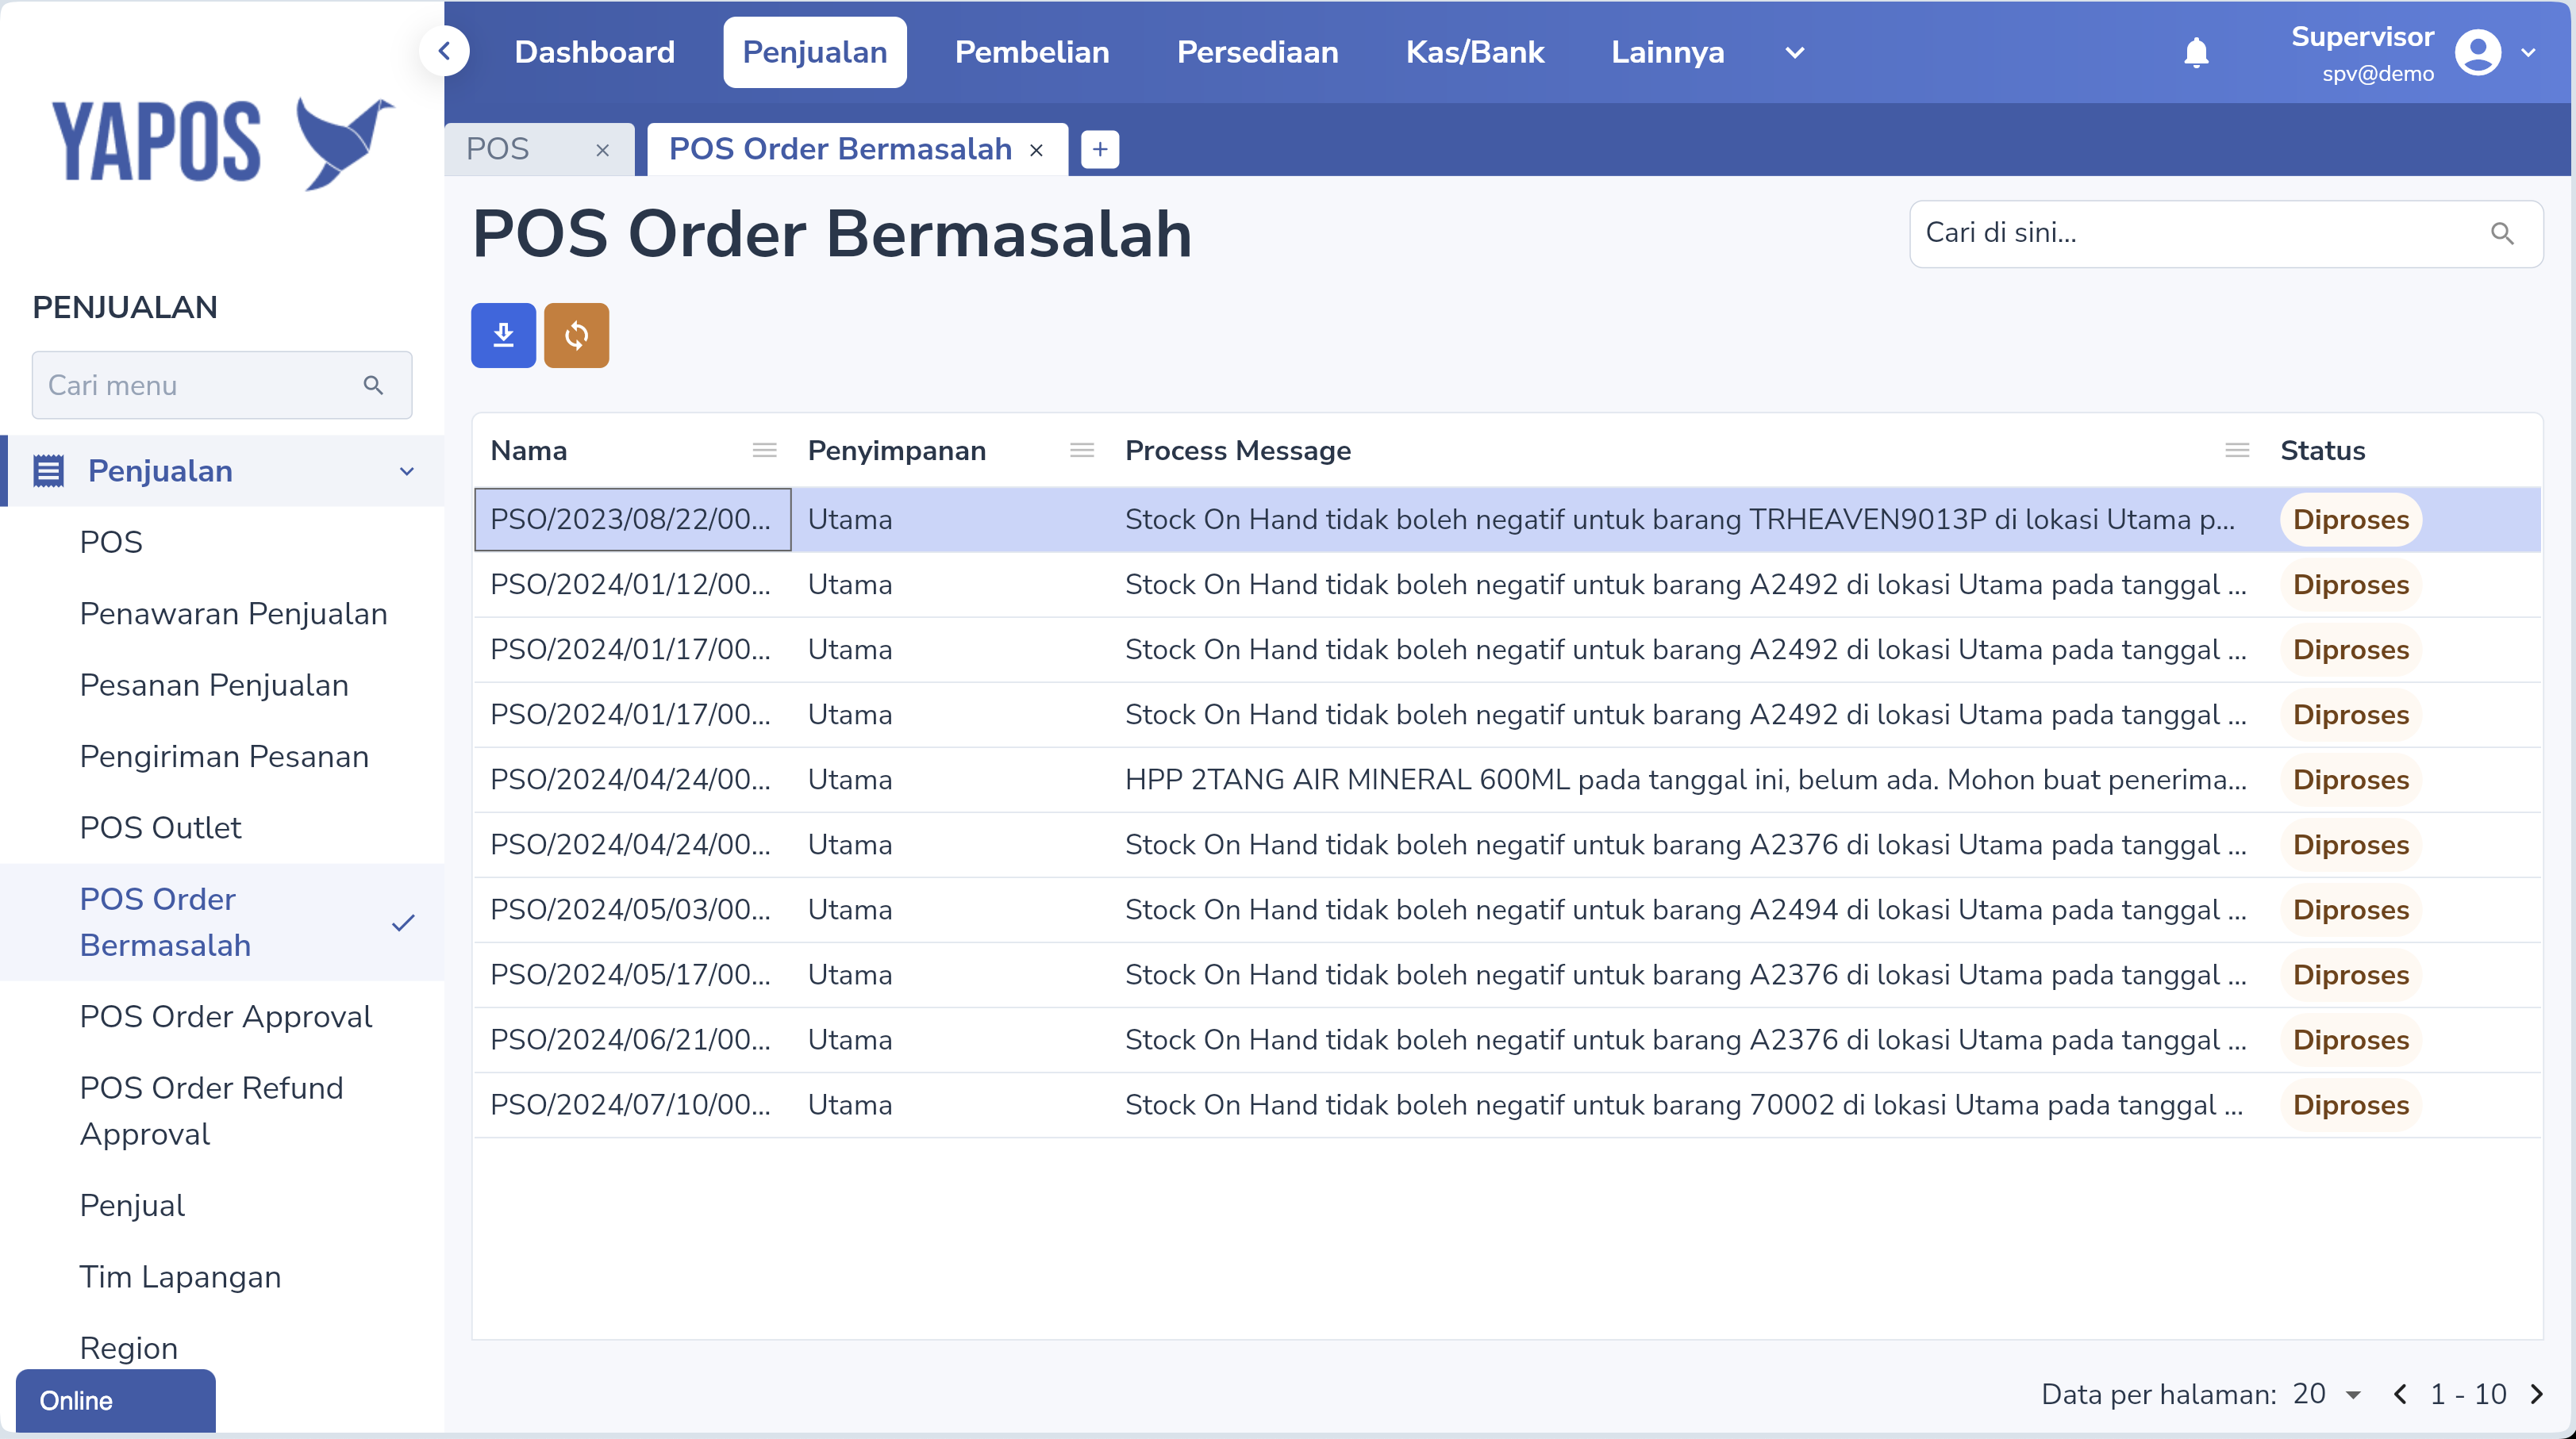Click the search icon in Cari di sini field
Image resolution: width=2576 pixels, height=1439 pixels.
2502,234
